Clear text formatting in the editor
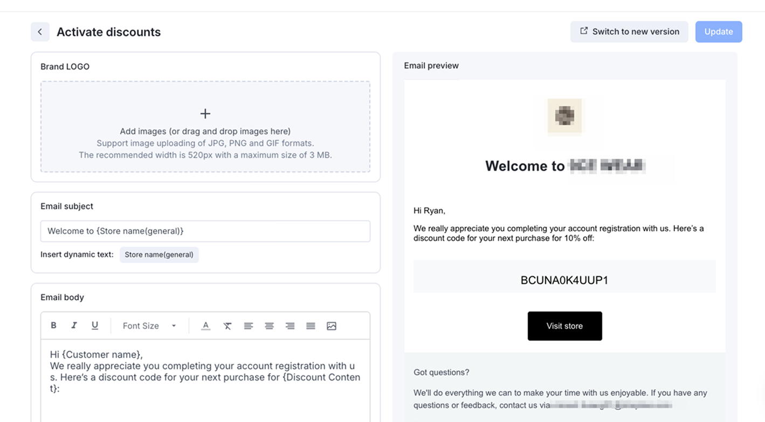 [x=228, y=326]
